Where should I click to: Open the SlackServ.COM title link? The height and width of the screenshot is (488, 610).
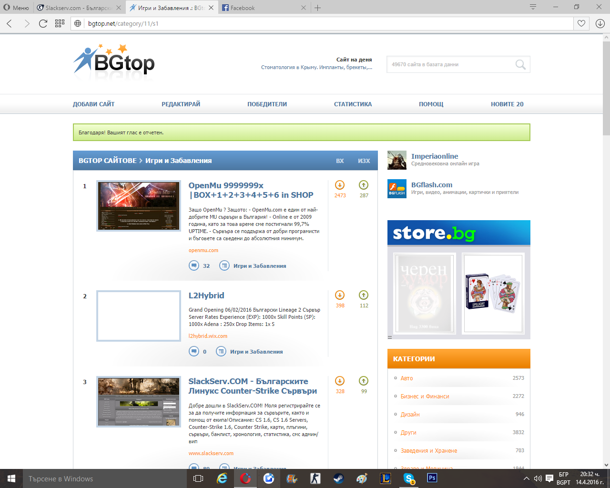coord(253,386)
